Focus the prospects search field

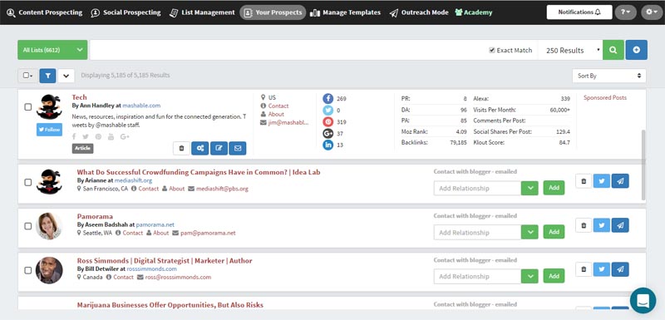288,50
